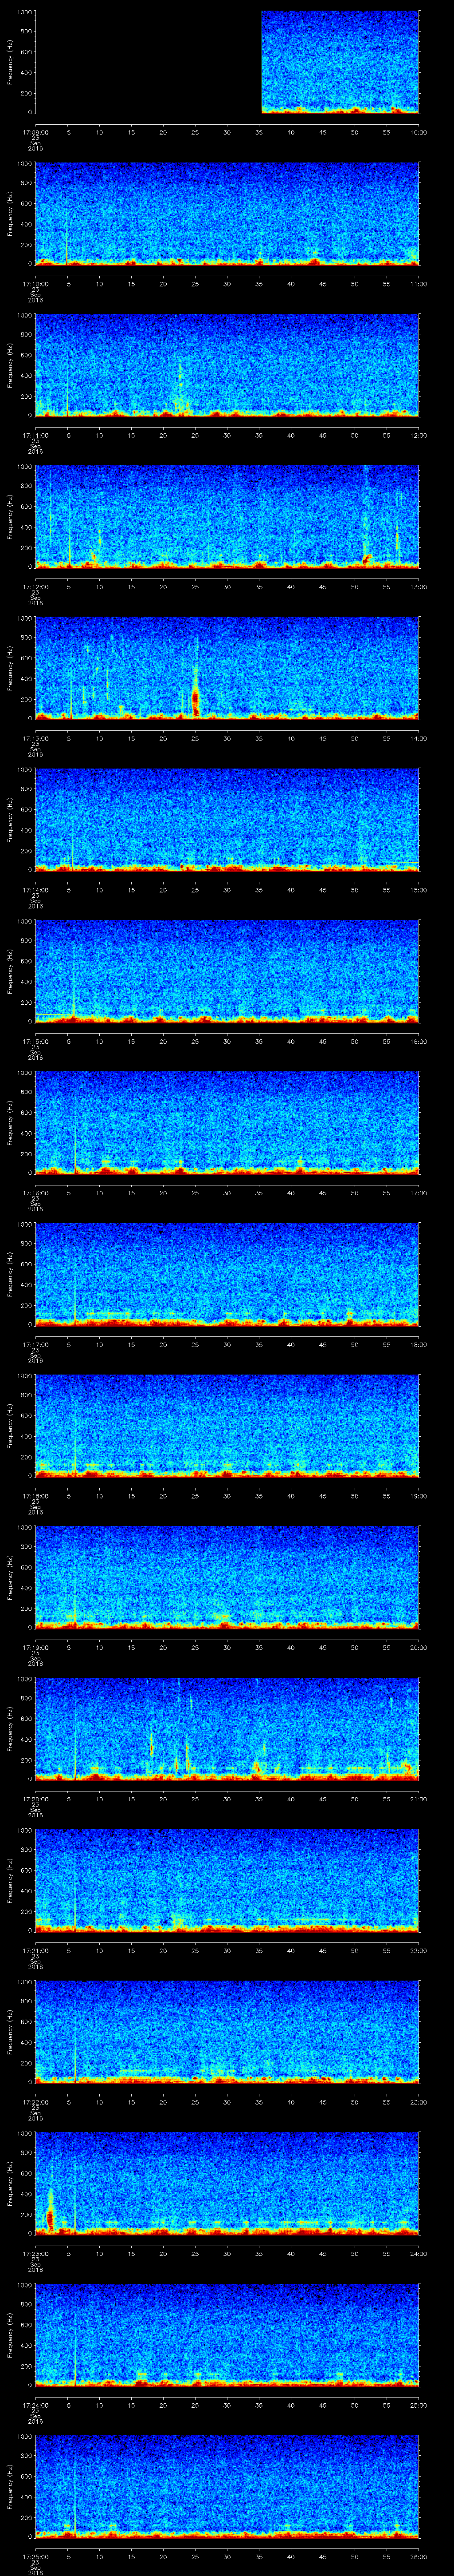Viewport: 454px width, 2576px height.
Task: Click the 26:00 end time label
Action: click(x=418, y=2556)
